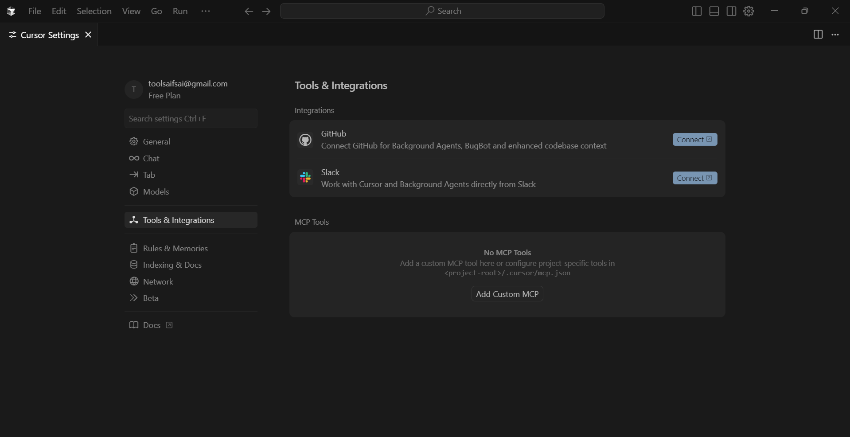Viewport: 850px width, 437px height.
Task: Click the toolsaifsai@gmail.com account email
Action: [x=188, y=84]
